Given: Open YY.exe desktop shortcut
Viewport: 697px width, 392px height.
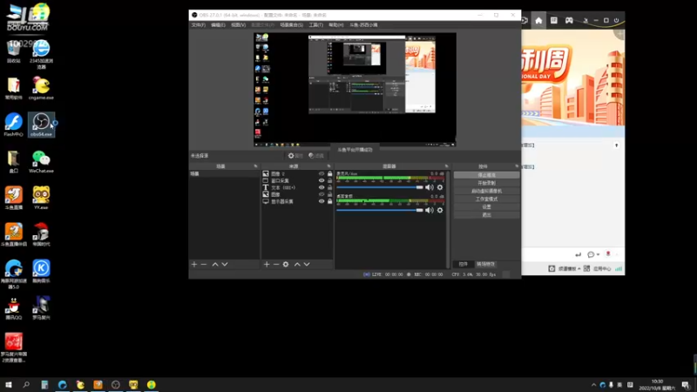Looking at the screenshot, I should [41, 199].
